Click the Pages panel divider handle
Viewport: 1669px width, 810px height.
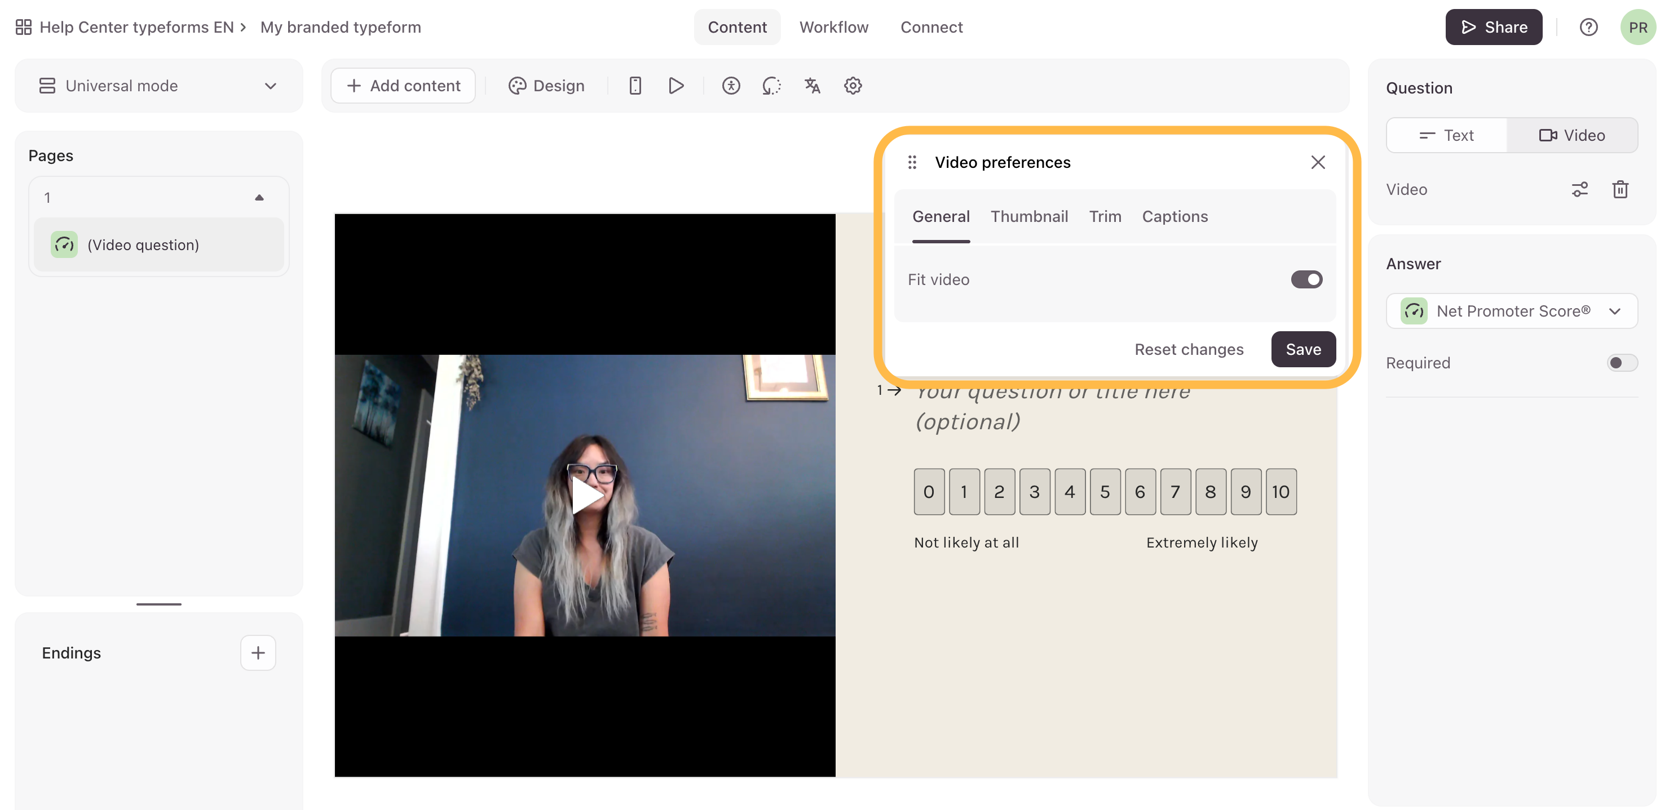pyautogui.click(x=158, y=603)
